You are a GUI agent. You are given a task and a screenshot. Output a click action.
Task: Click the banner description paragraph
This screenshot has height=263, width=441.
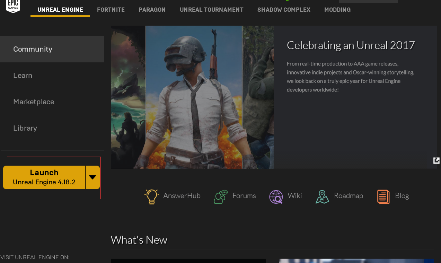click(x=351, y=77)
